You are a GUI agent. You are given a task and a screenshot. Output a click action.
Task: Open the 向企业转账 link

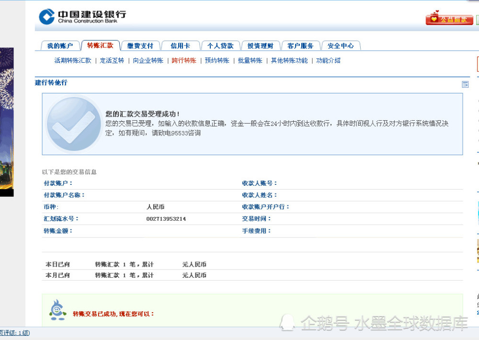coord(148,61)
